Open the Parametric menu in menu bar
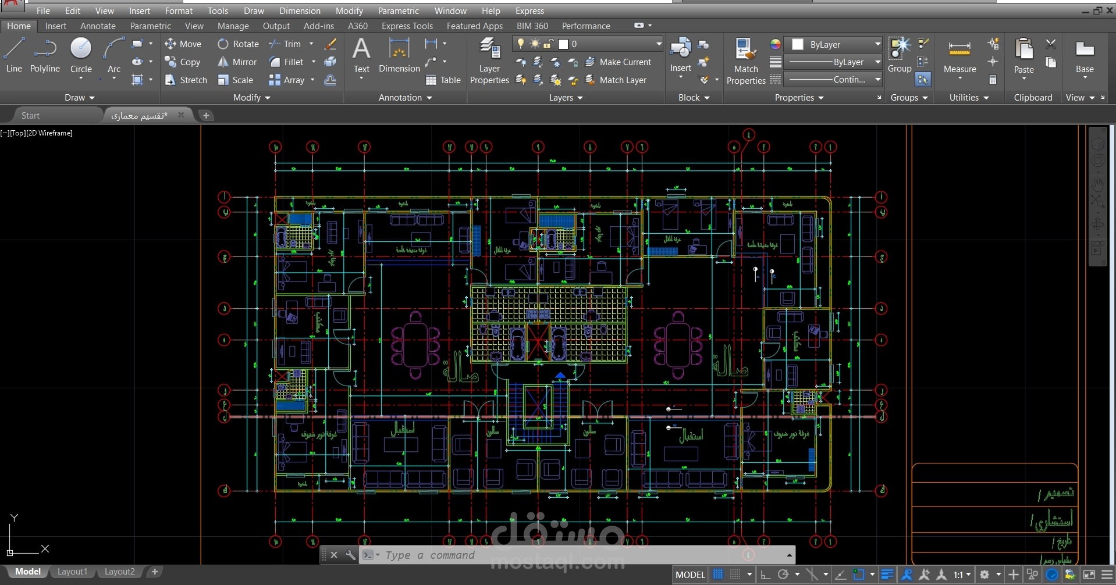1116x585 pixels. point(398,10)
